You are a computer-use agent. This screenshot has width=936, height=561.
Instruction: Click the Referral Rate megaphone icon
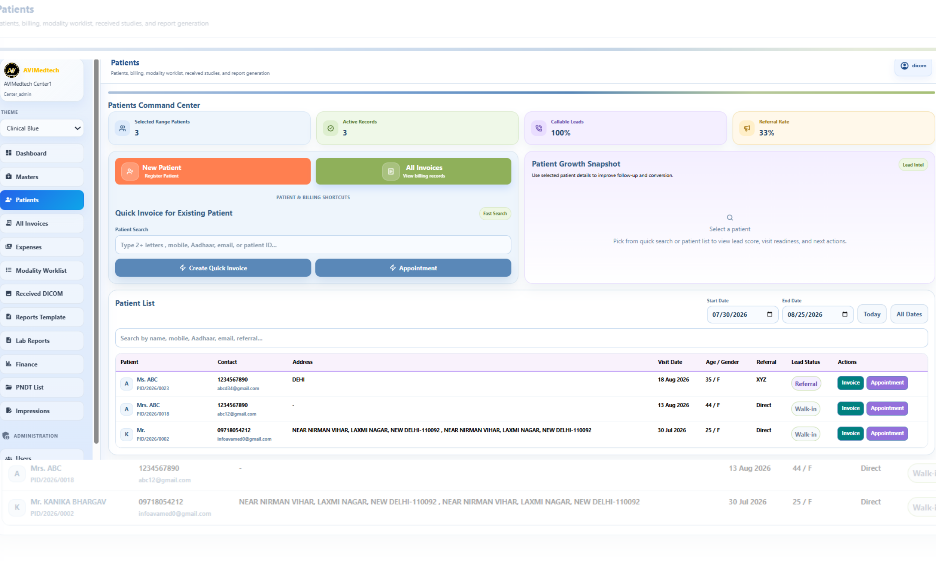tap(747, 128)
